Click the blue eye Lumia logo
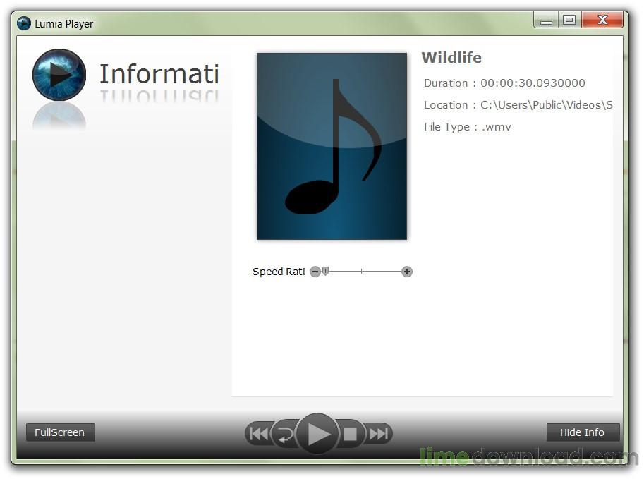The image size is (644, 479). coord(59,75)
